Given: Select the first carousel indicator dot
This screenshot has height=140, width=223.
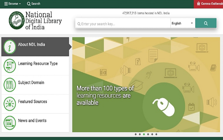Looking at the screenshot, I should pos(136,134).
